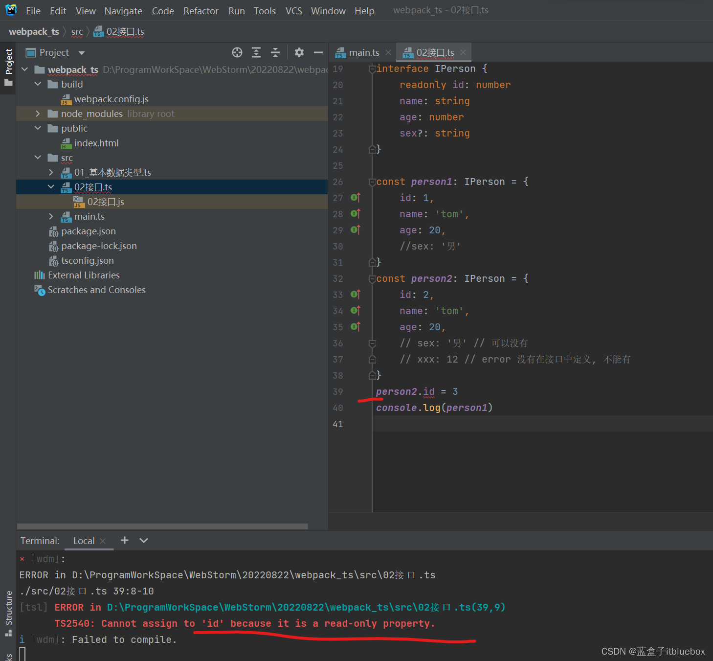Click the External Libraries icon
This screenshot has height=661, width=713.
coord(40,275)
